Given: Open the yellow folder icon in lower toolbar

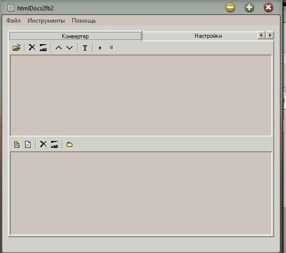Looking at the screenshot, I should pyautogui.click(x=69, y=144).
